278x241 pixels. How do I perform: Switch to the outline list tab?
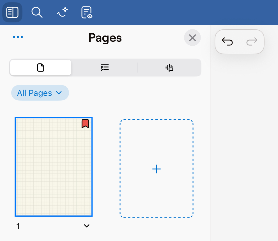(105, 68)
